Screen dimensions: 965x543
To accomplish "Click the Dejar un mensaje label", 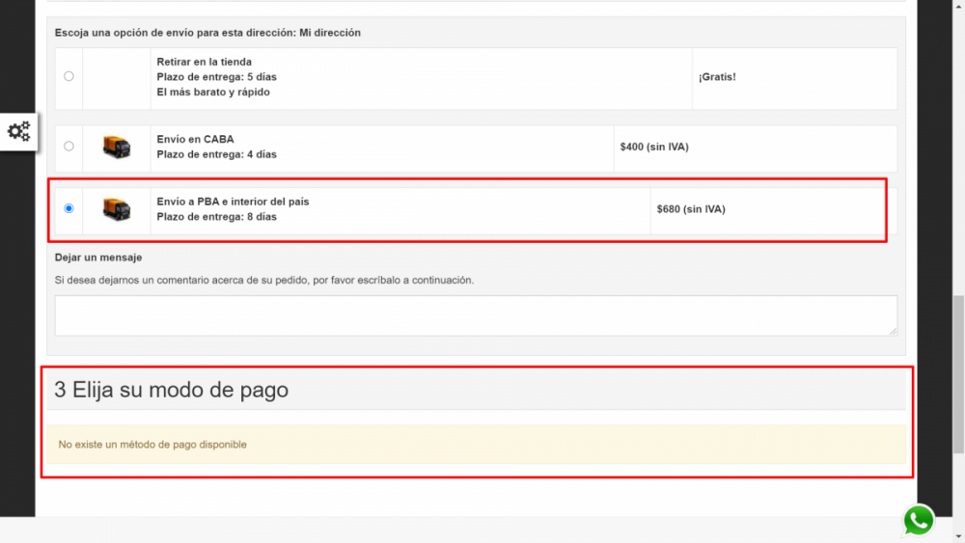I will [x=98, y=258].
